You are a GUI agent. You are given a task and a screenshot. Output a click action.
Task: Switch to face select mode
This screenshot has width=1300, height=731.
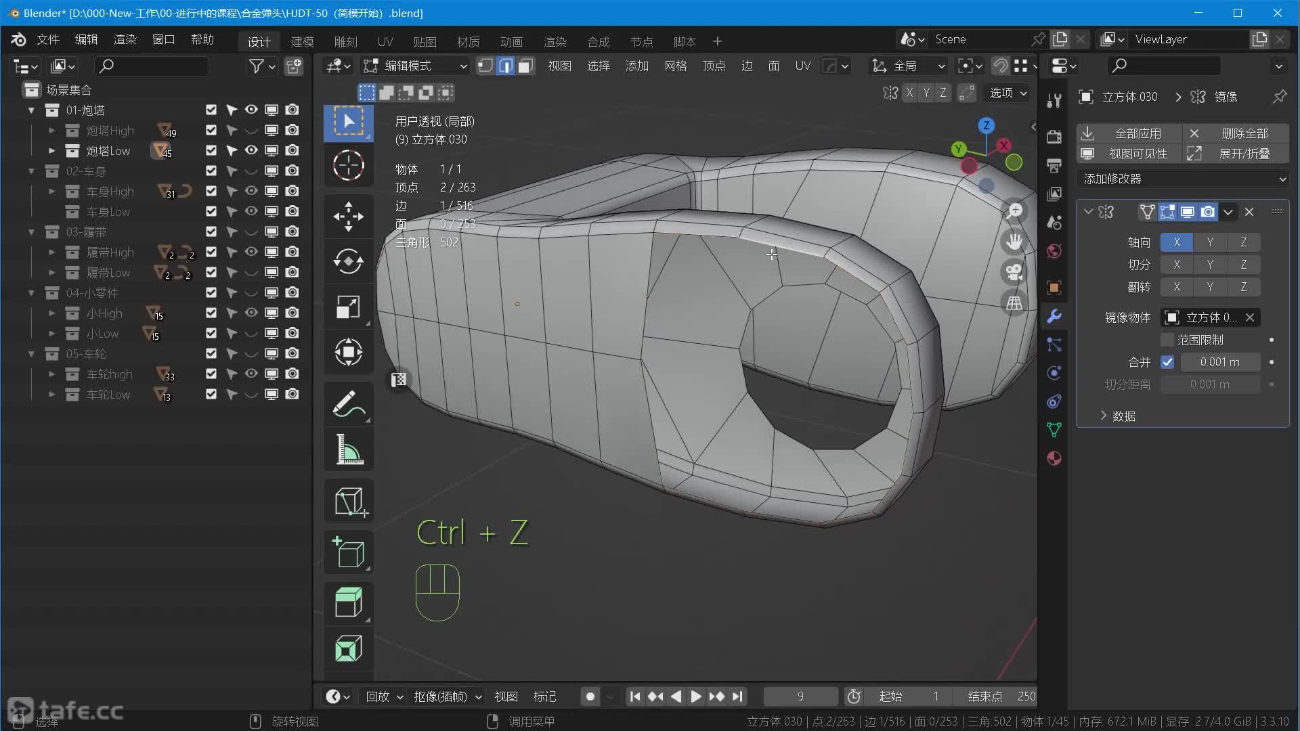(525, 66)
